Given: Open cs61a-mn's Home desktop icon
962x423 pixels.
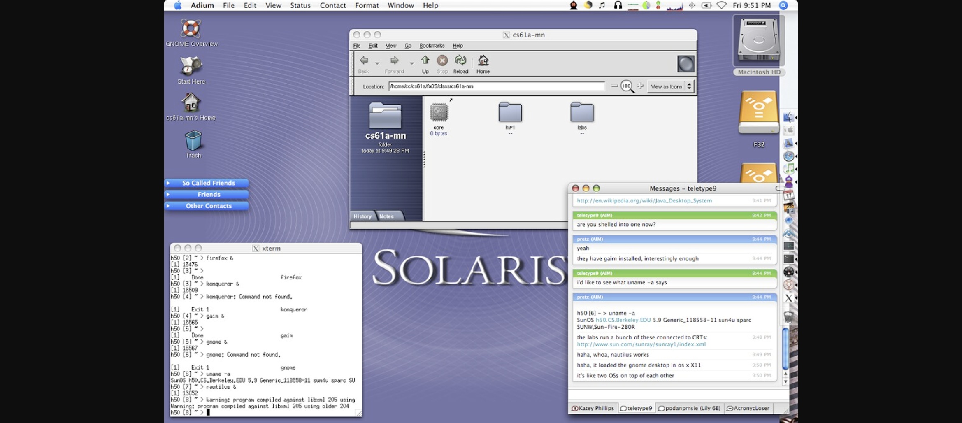Looking at the screenshot, I should point(191,102).
